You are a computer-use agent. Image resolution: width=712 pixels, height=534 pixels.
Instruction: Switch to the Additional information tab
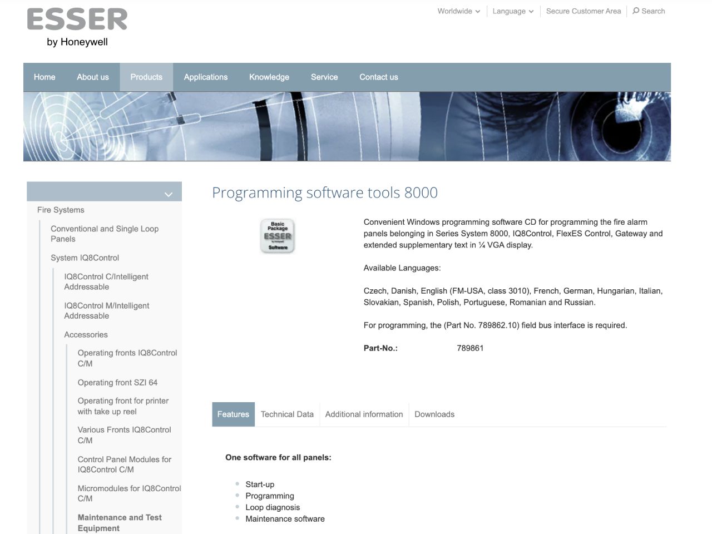364,414
